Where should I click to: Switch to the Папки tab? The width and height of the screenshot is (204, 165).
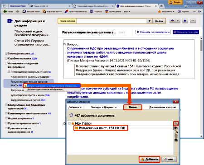click(x=133, y=107)
